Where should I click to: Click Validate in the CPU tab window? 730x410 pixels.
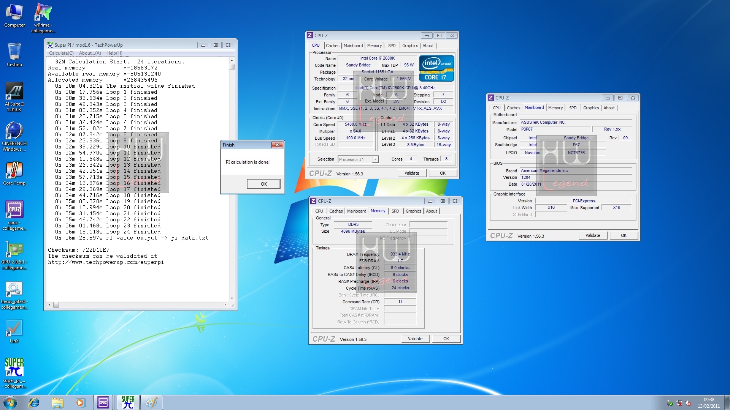(412, 173)
